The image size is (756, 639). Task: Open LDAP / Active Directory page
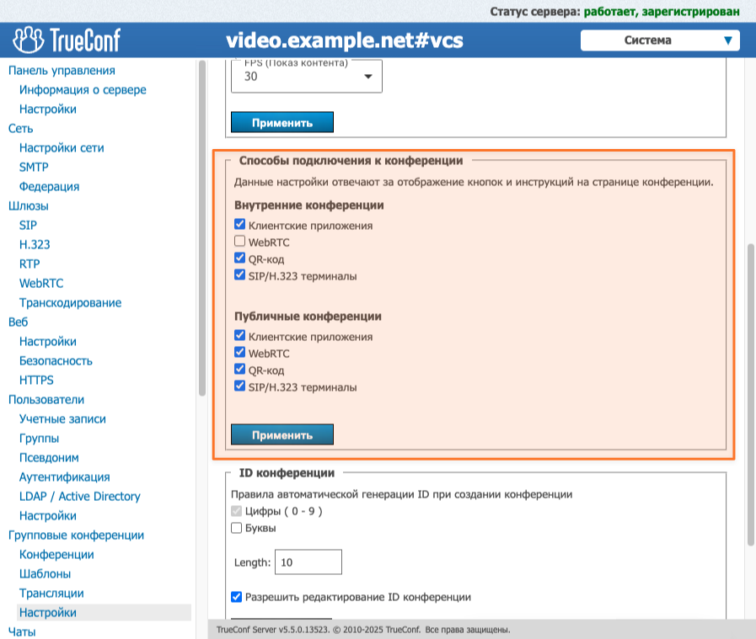point(80,496)
